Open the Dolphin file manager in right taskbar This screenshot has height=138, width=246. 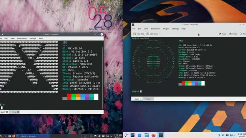click(146, 135)
